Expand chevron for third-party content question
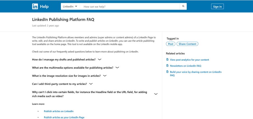 (91, 84)
